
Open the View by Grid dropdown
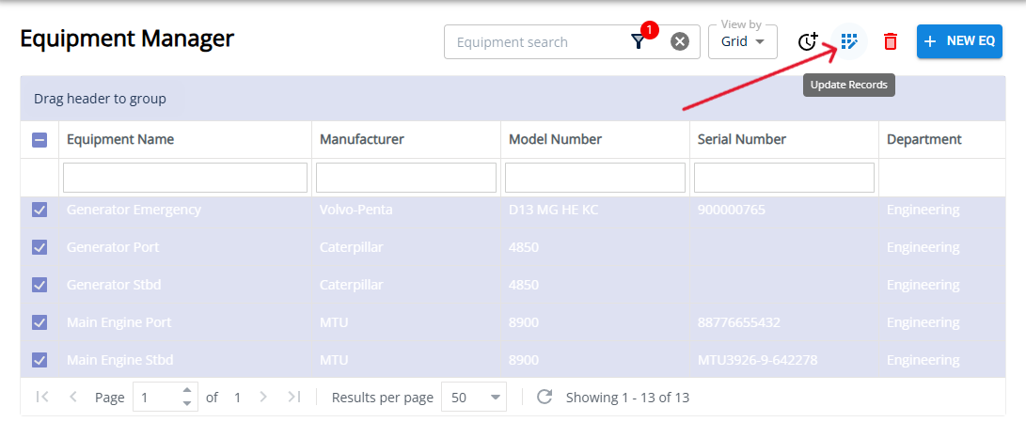743,41
